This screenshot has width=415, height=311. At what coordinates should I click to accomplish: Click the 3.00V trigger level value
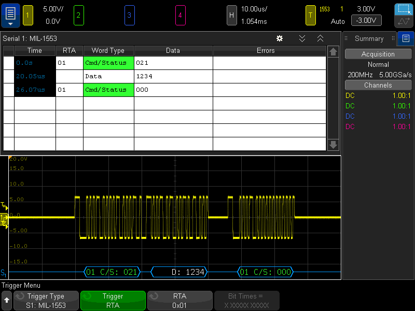[x=366, y=9]
